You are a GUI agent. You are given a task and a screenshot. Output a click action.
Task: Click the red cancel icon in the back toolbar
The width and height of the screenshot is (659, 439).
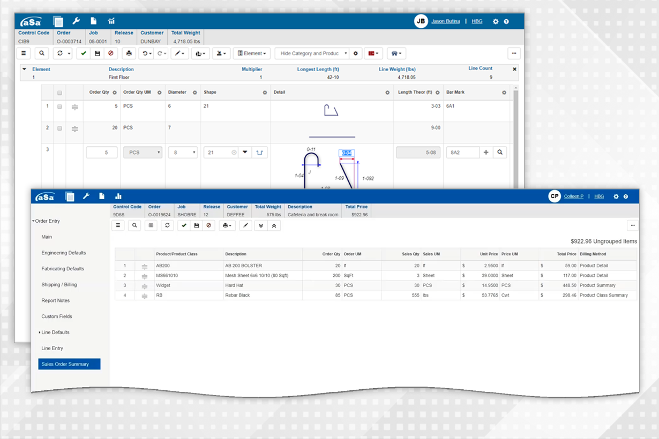(110, 54)
